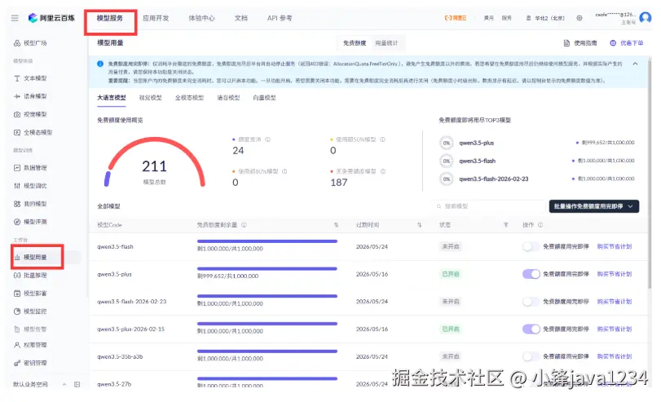Image resolution: width=661 pixels, height=402 pixels.
Task: Click the 阿里云 orange logo link
Action: pyautogui.click(x=456, y=18)
